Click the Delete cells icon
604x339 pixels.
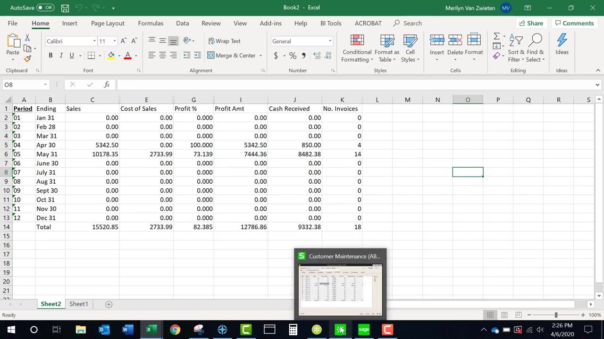[455, 40]
